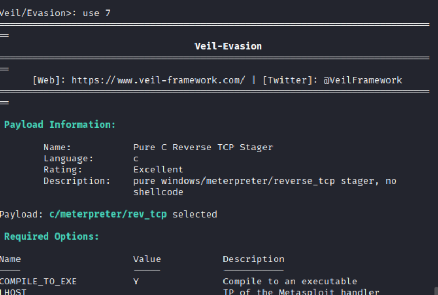Click the word 'selected' after payload name
438x295 pixels.
click(x=194, y=214)
